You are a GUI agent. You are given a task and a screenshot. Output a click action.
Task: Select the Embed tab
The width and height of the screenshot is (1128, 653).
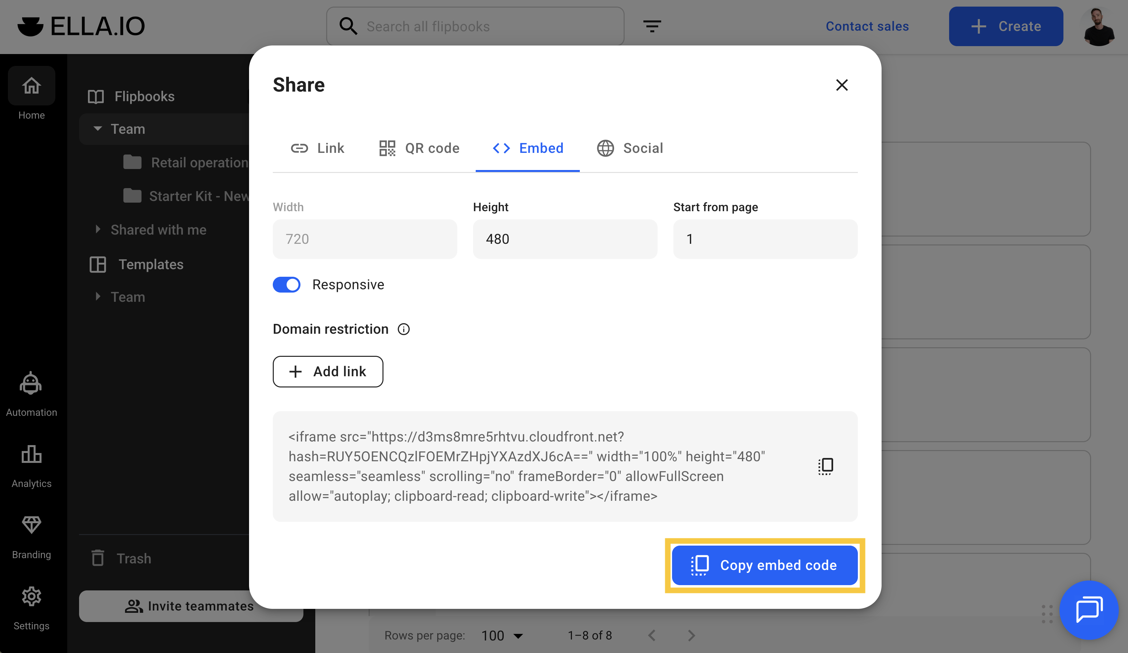[528, 148]
